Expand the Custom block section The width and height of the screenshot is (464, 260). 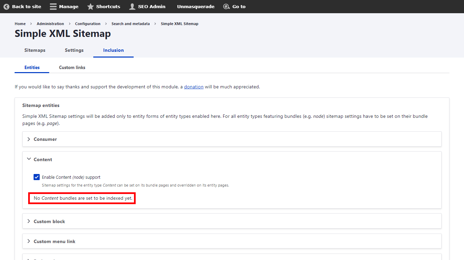(x=49, y=221)
